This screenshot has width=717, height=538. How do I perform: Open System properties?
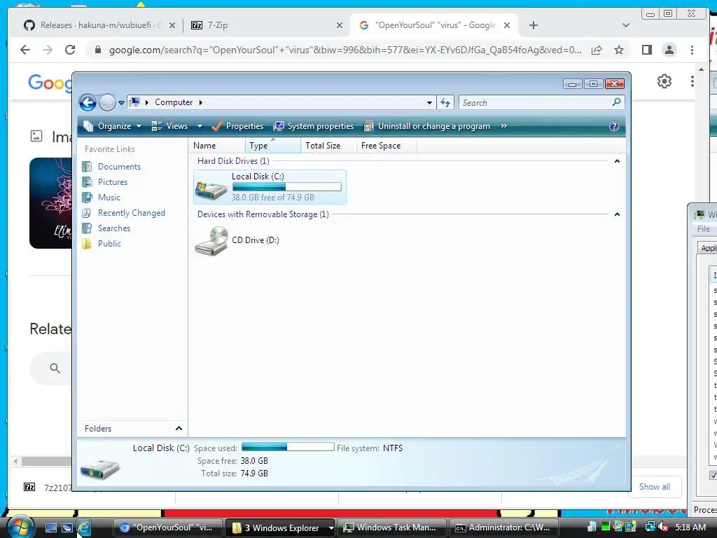coord(314,126)
